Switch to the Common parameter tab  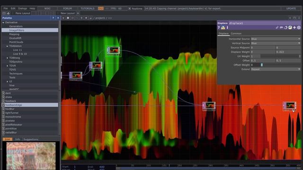click(x=236, y=34)
